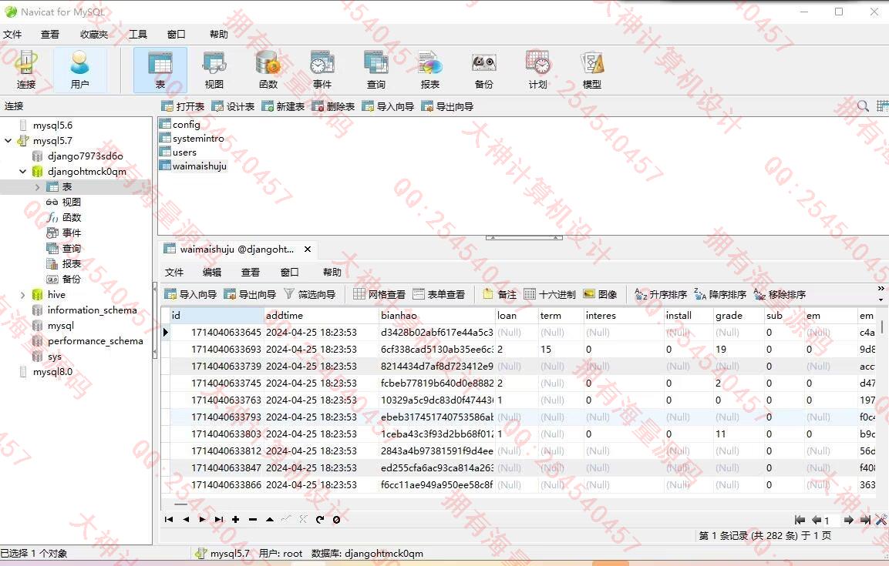The image size is (889, 566).
Task: Click the search magnifier icon in the object toolbar
Action: tap(863, 105)
